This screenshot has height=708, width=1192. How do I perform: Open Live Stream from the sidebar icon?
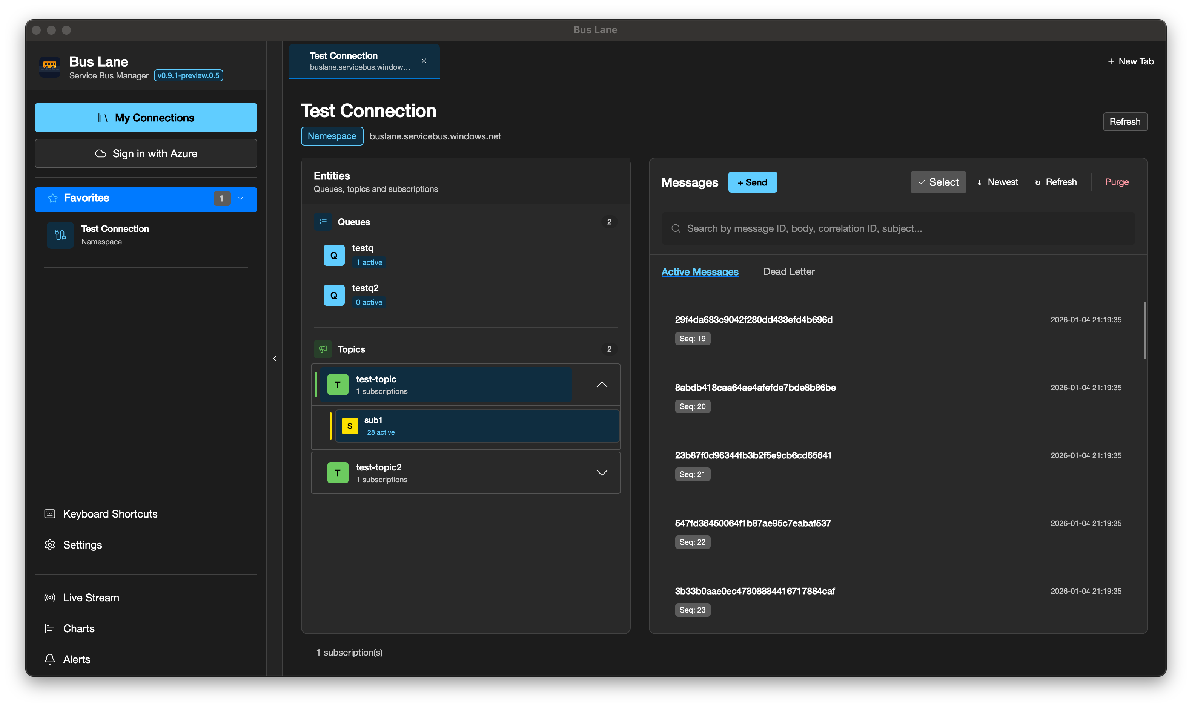tap(50, 597)
